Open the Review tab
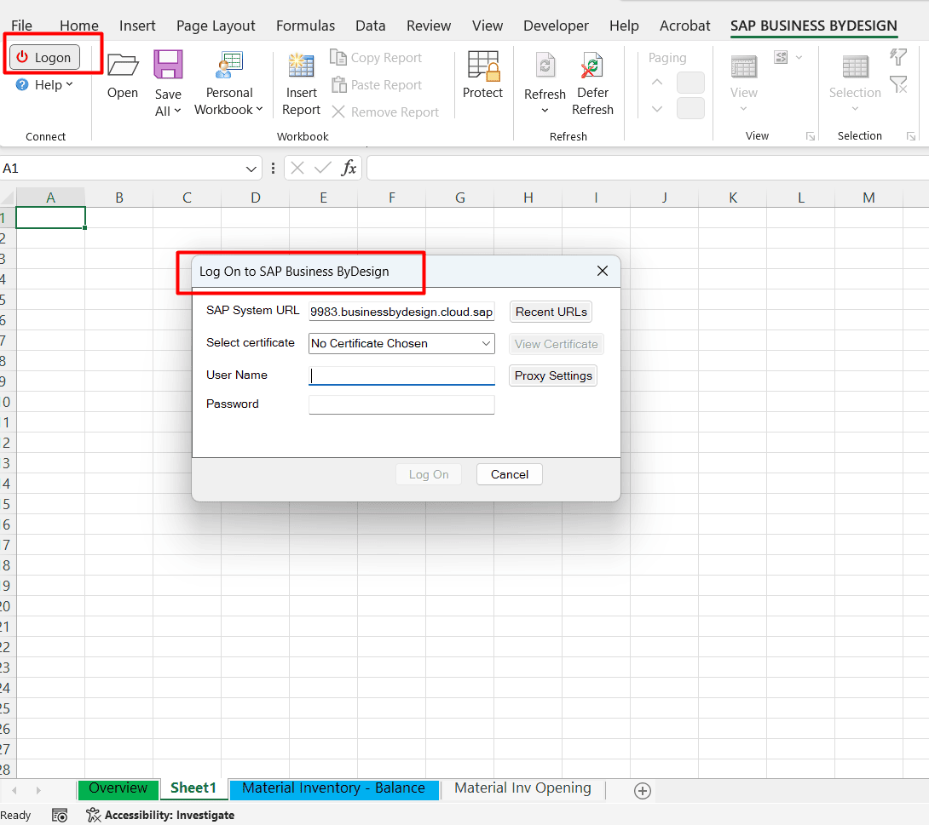The height and width of the screenshot is (825, 929). tap(429, 26)
